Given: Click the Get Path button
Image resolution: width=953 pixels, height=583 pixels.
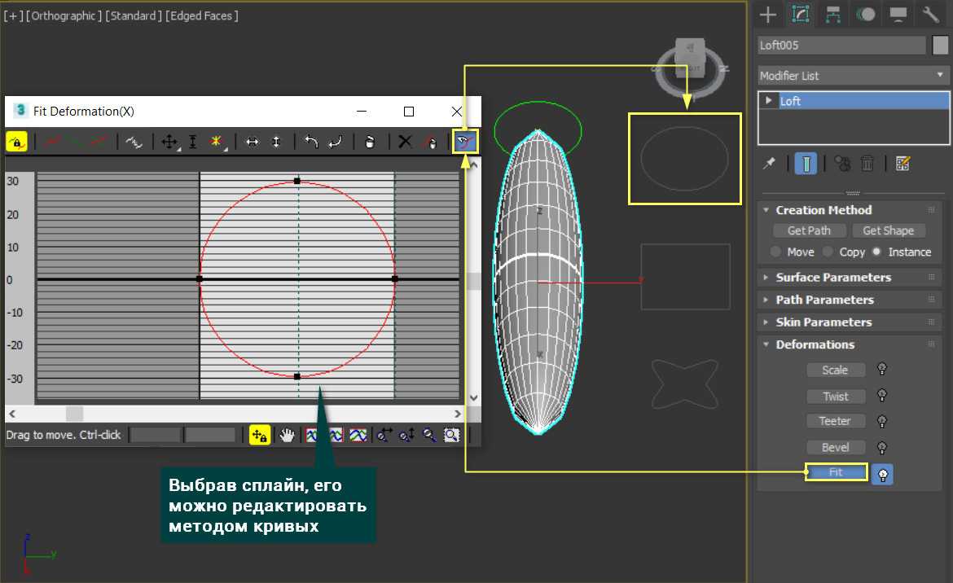Looking at the screenshot, I should [809, 230].
